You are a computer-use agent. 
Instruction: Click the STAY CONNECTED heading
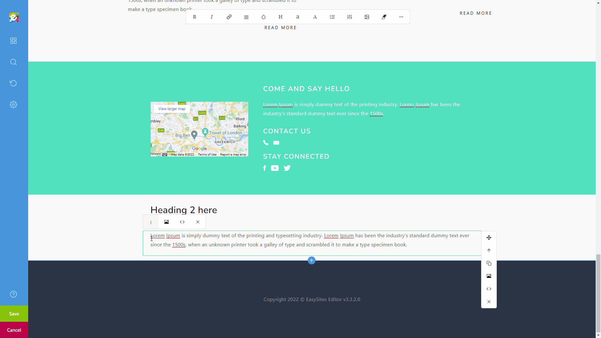coord(296,156)
